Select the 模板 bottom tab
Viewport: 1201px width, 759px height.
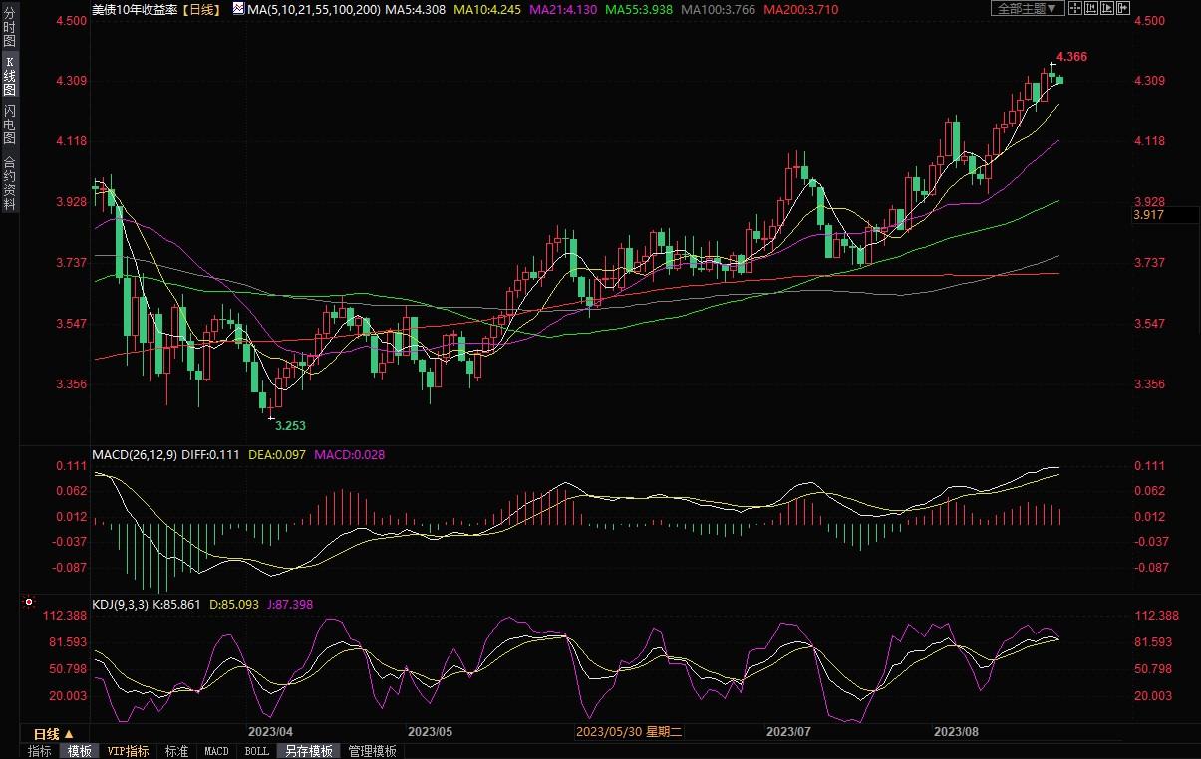(79, 751)
